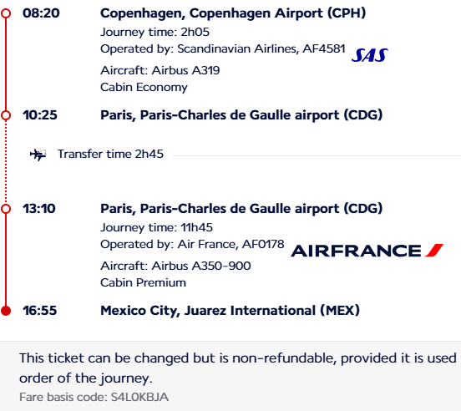Click first Paris-Charles de Gaulle arrival heading
This screenshot has height=411, width=461.
point(241,115)
